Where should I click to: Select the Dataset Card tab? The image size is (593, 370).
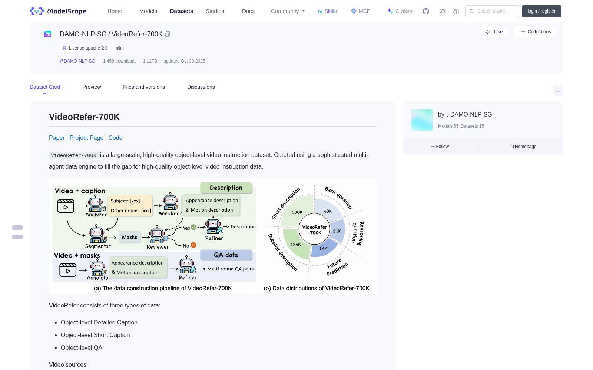click(45, 87)
